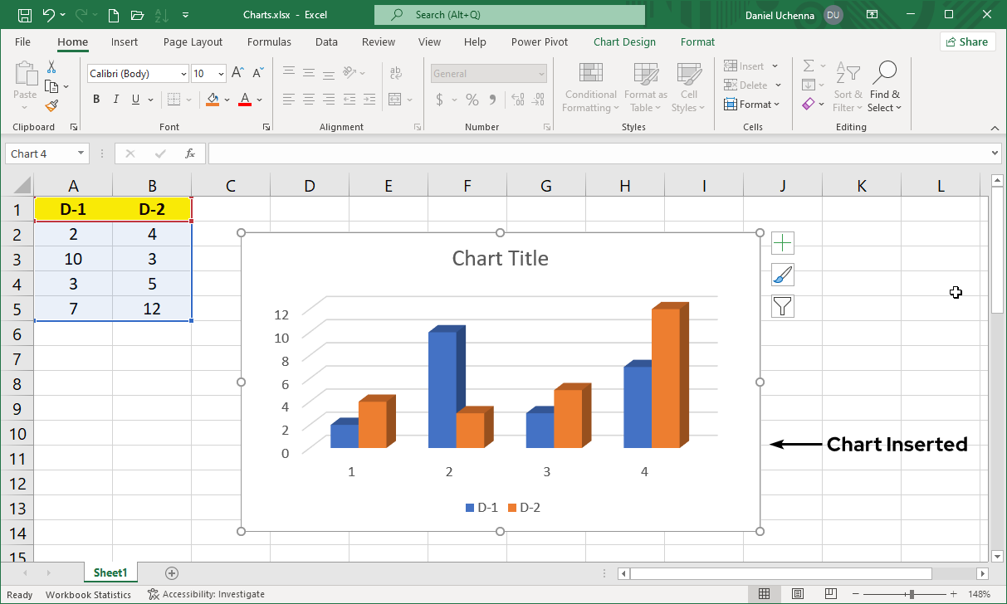
Task: Switch to the Chart Design tab
Action: click(x=624, y=41)
